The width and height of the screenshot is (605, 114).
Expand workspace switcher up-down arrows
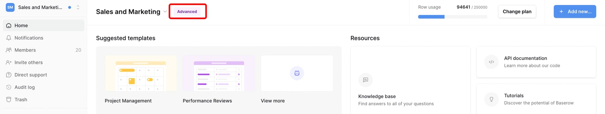click(x=78, y=7)
